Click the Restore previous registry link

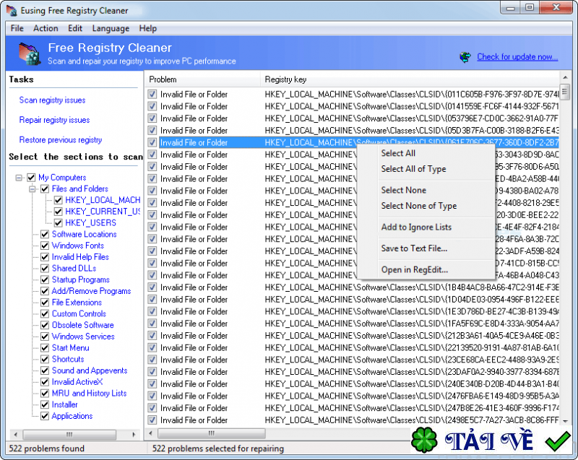coord(60,140)
